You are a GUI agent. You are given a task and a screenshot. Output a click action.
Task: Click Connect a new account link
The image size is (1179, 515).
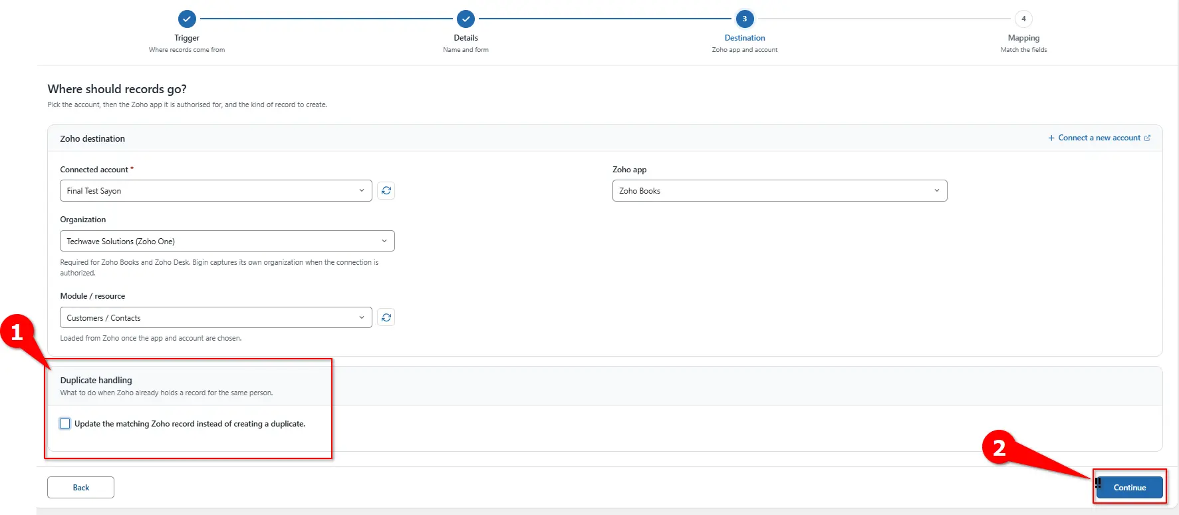[1099, 138]
